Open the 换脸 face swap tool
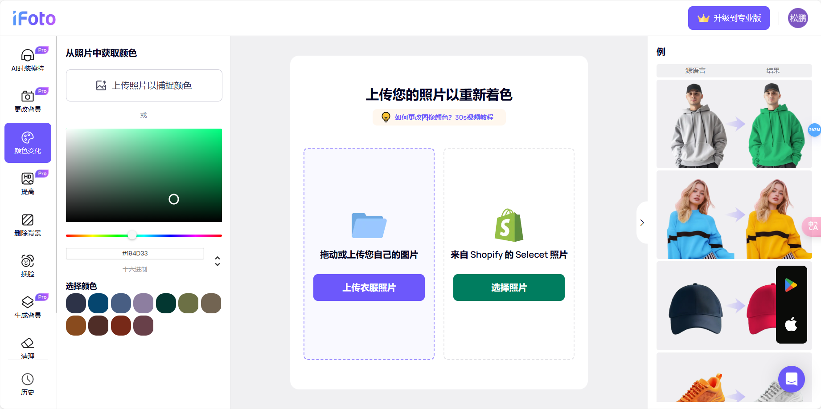 pyautogui.click(x=28, y=266)
